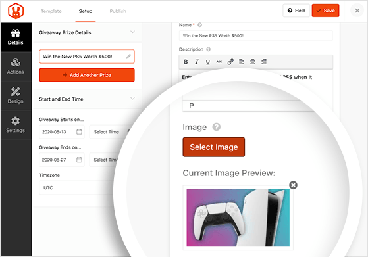Switch to the Template tab
This screenshot has width=368, height=257.
tap(51, 11)
